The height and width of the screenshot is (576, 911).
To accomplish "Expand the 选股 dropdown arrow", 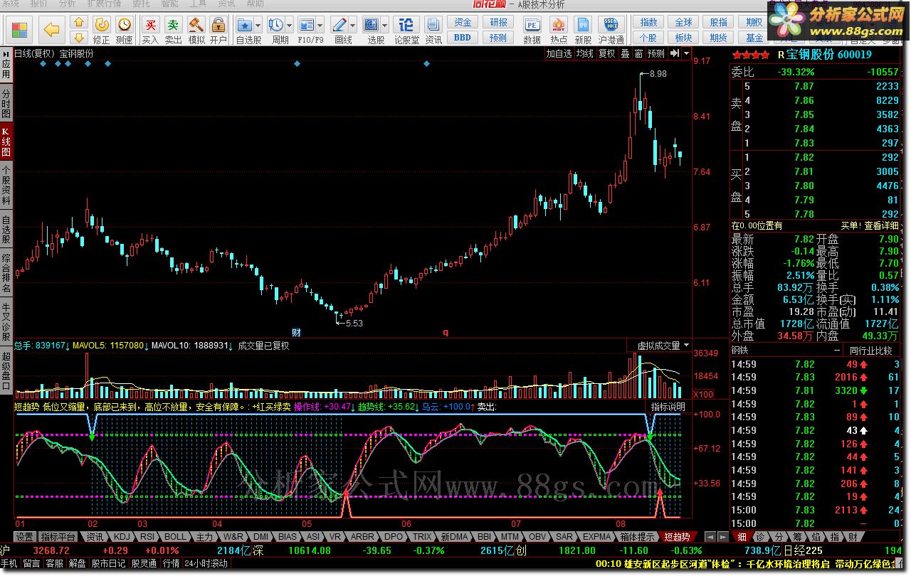I will tap(385, 24).
